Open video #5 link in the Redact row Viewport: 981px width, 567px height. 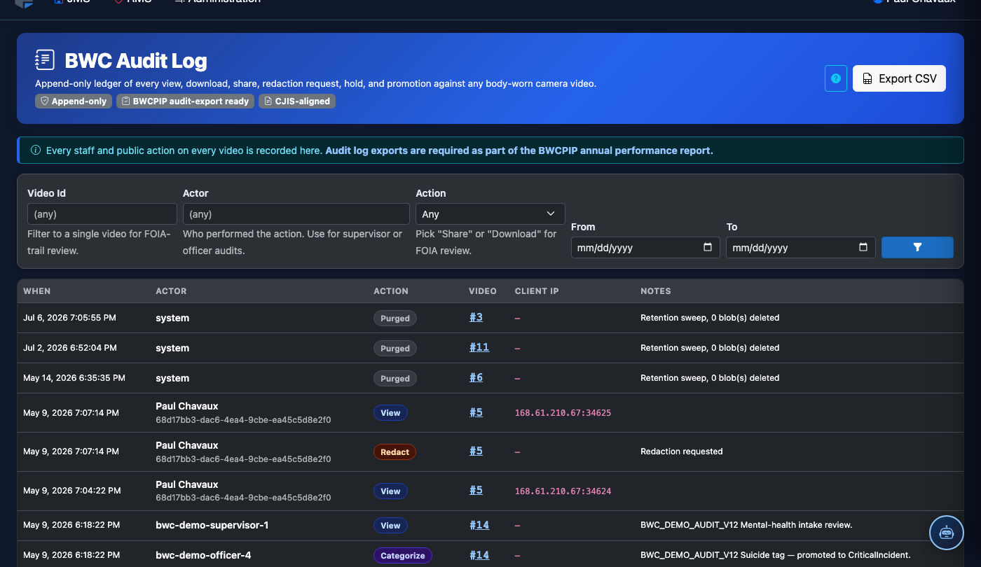[x=476, y=451]
